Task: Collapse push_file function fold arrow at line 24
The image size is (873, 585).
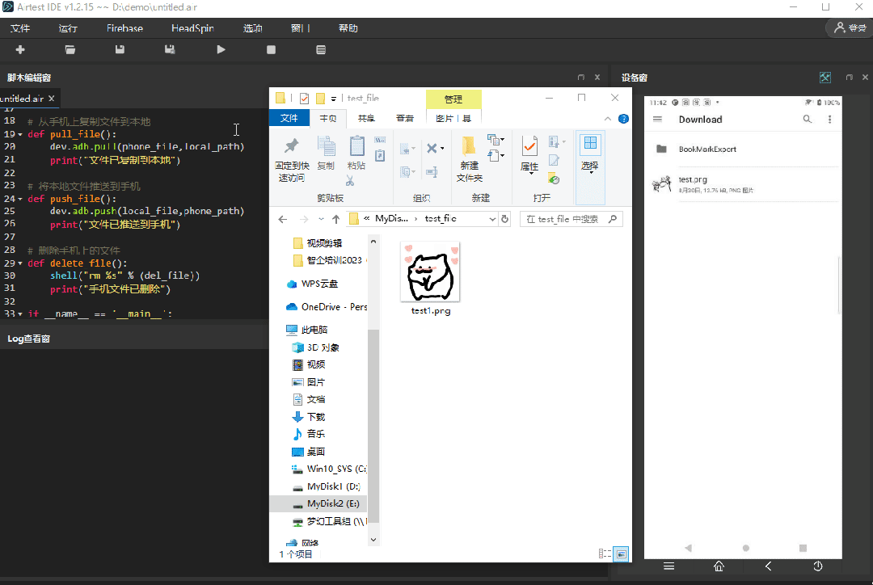Action: (x=20, y=200)
